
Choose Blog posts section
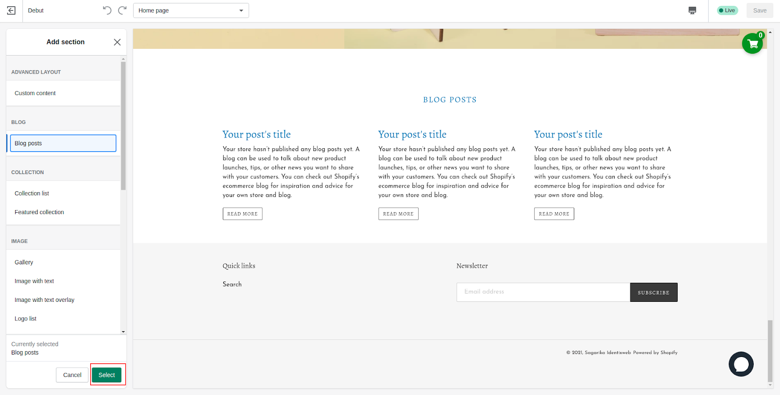coord(63,143)
